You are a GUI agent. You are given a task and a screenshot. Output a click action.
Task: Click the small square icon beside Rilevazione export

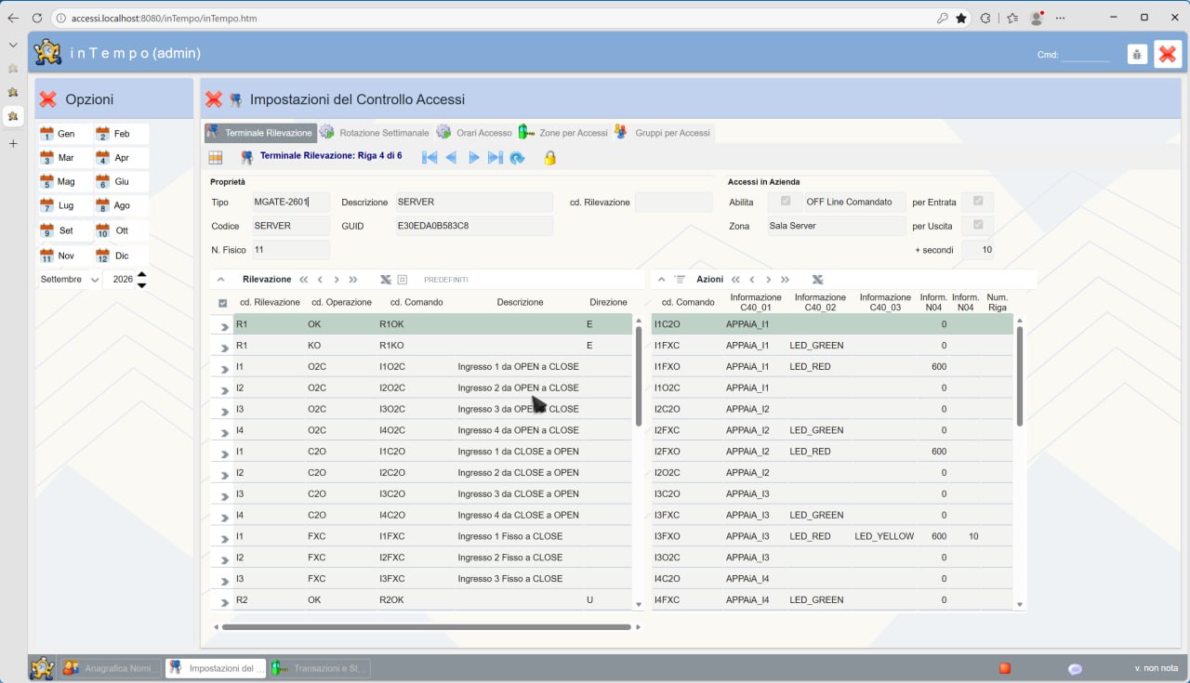point(403,279)
